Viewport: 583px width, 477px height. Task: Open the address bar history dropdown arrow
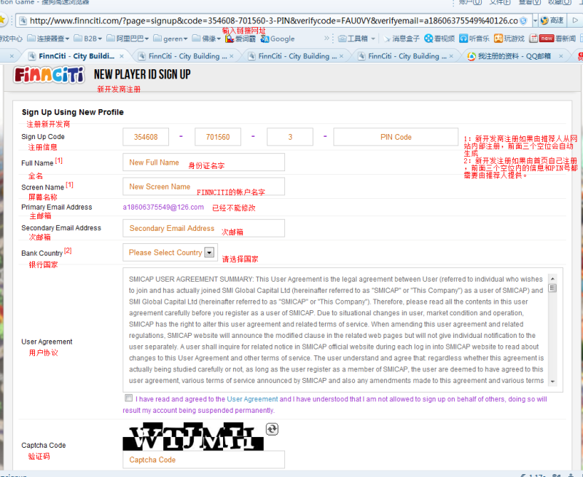click(535, 21)
